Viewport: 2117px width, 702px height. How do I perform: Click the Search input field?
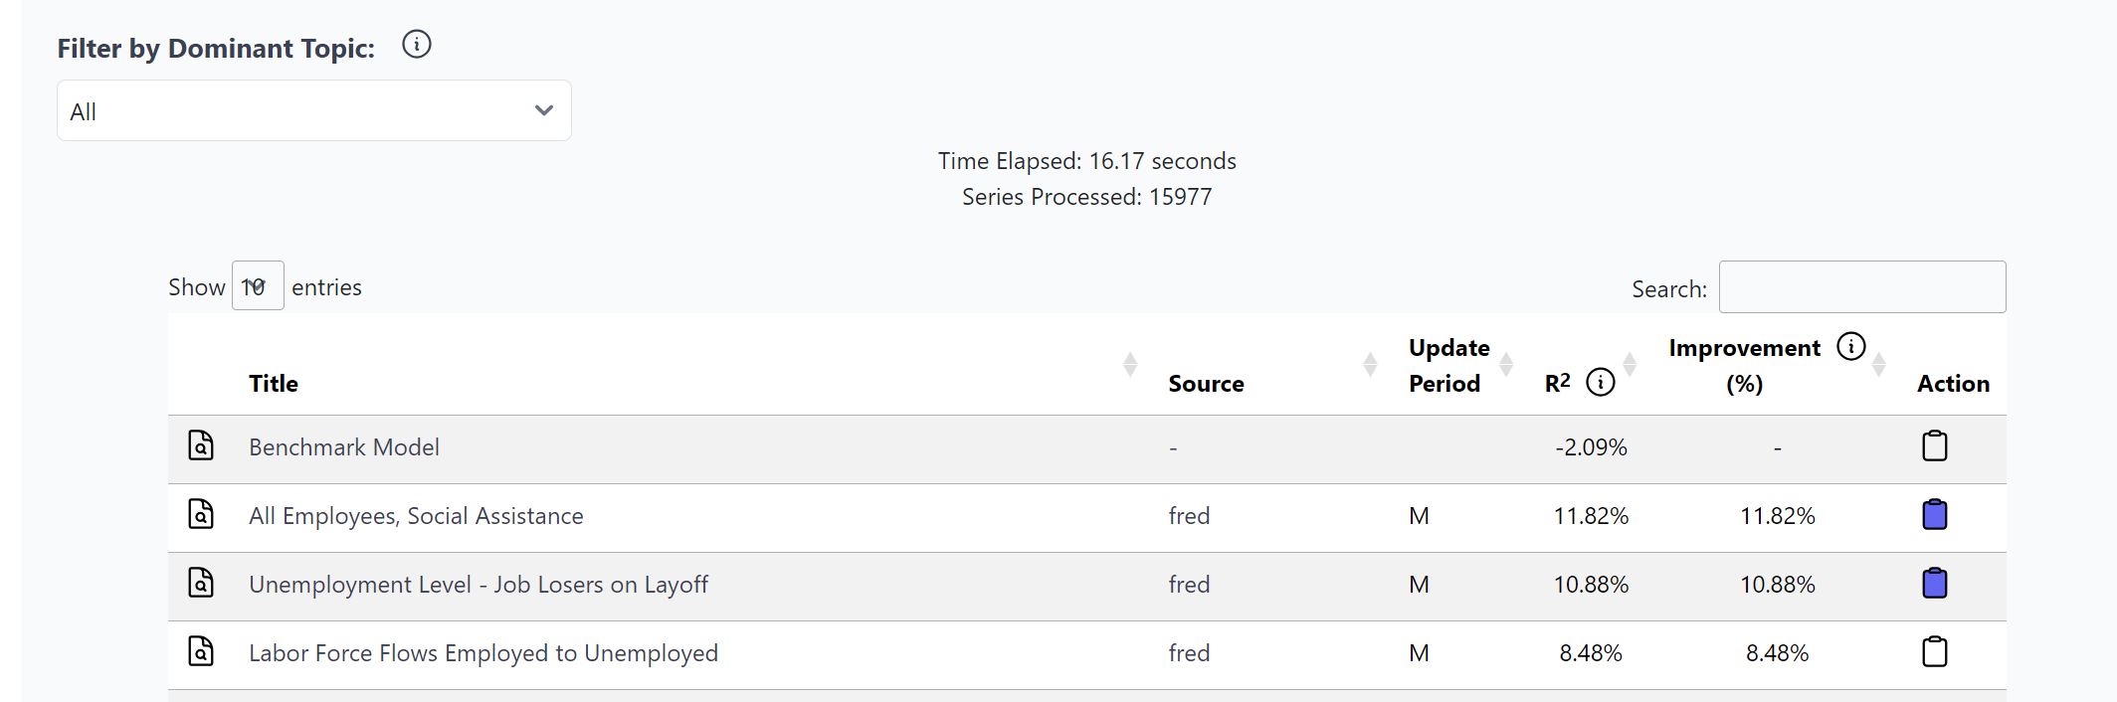pos(1862,287)
